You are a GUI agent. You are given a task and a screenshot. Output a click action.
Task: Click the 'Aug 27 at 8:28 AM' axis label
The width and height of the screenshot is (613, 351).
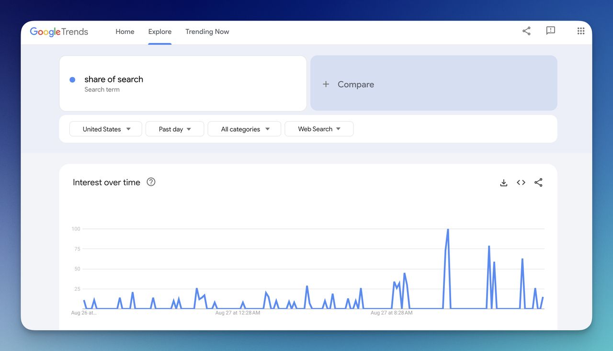pyautogui.click(x=392, y=313)
